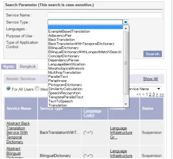
Task: Go to page 3 of results
Action: [x=153, y=94]
